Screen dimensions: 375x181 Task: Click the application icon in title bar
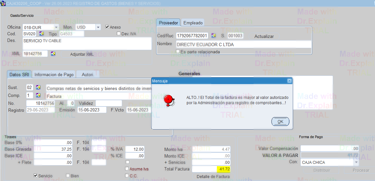3,3
